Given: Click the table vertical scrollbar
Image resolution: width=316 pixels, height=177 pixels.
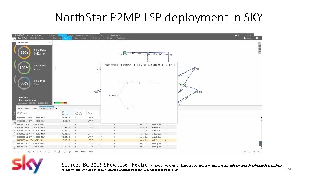Looking at the screenshot, I should click(x=262, y=132).
